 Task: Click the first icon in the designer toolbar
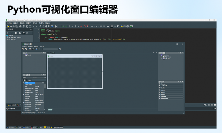pos(23,49)
